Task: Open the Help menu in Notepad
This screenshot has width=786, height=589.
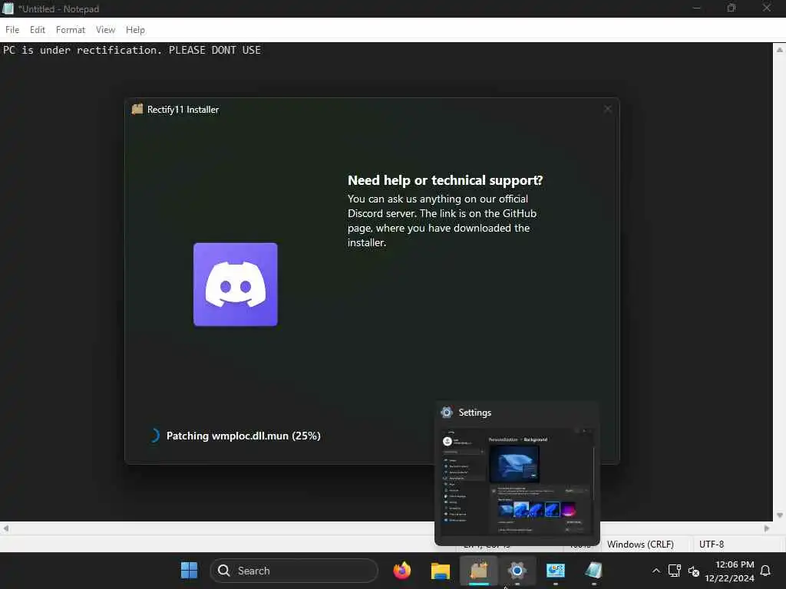Action: 135,30
